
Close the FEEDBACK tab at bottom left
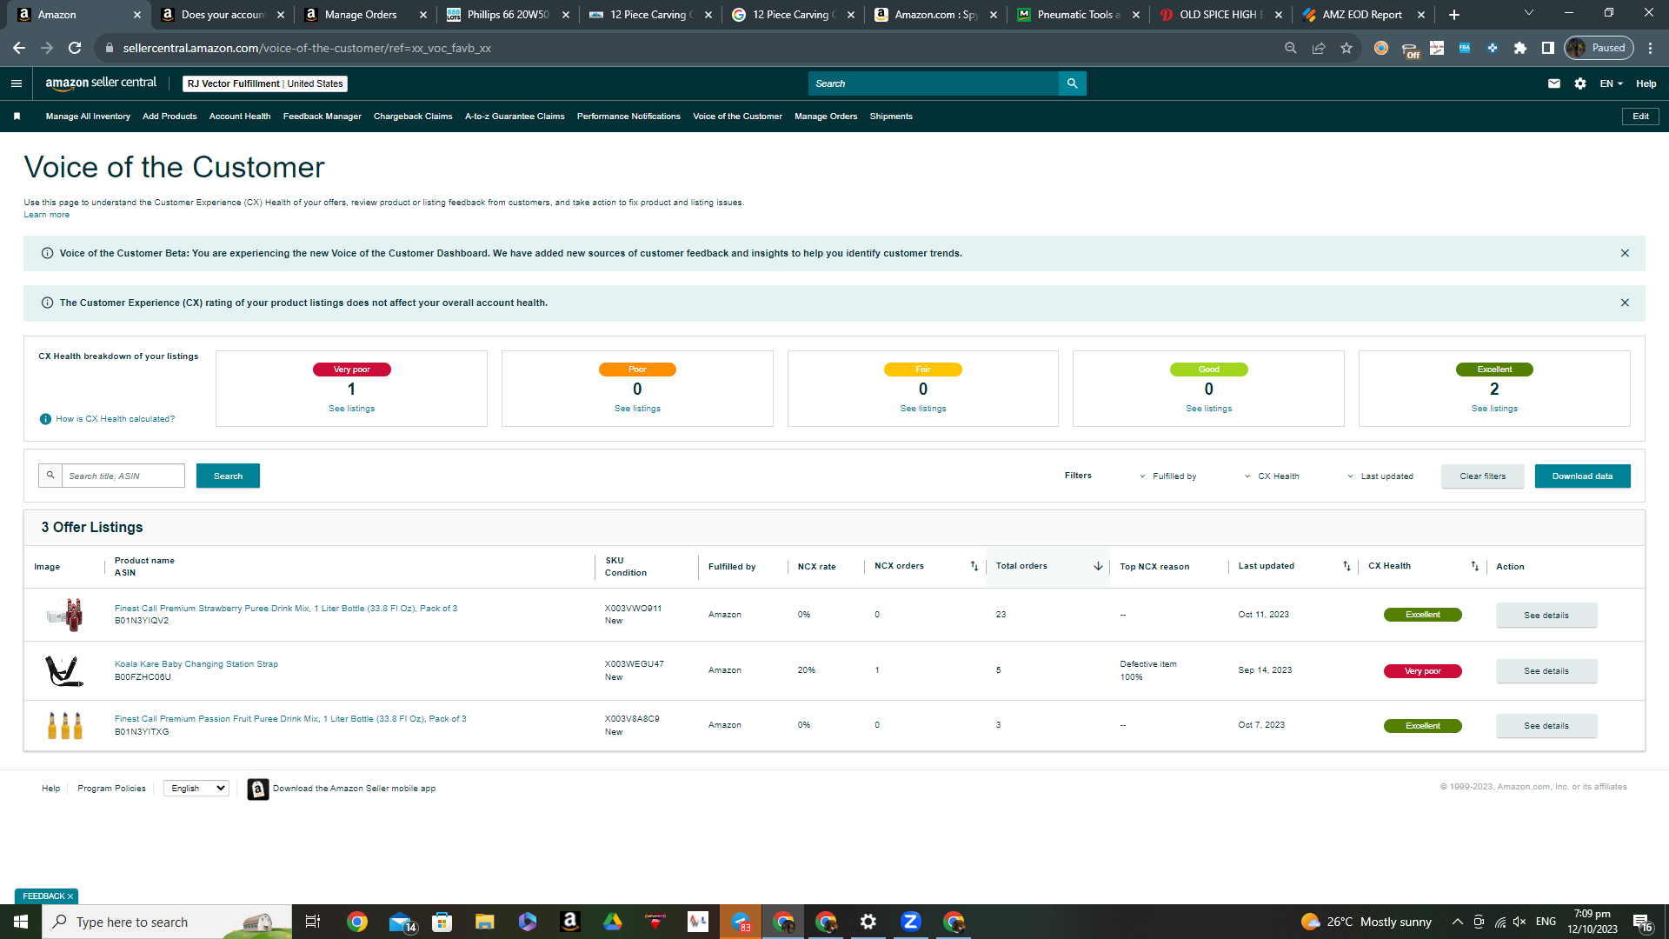[x=70, y=896]
